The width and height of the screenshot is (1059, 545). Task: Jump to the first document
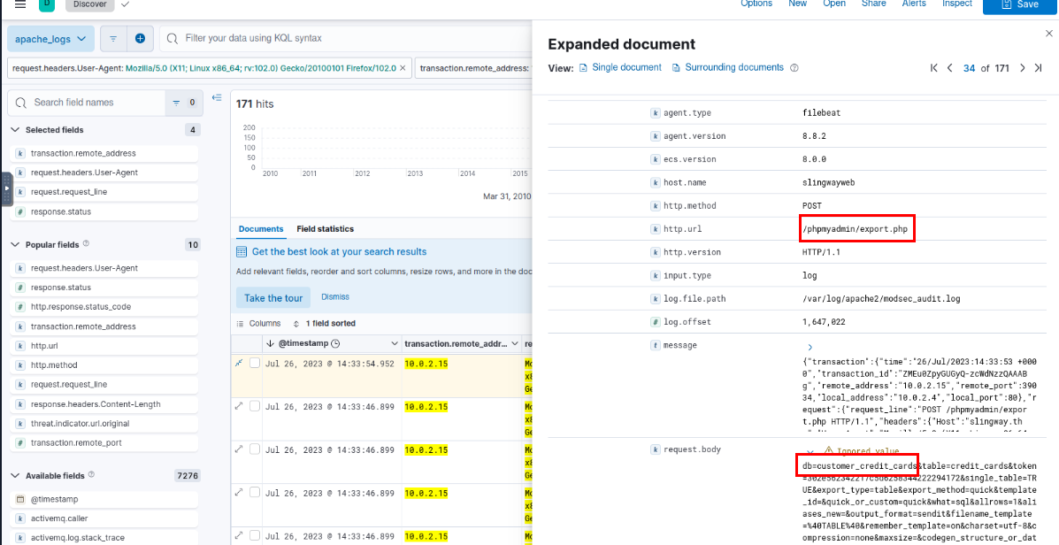point(934,68)
